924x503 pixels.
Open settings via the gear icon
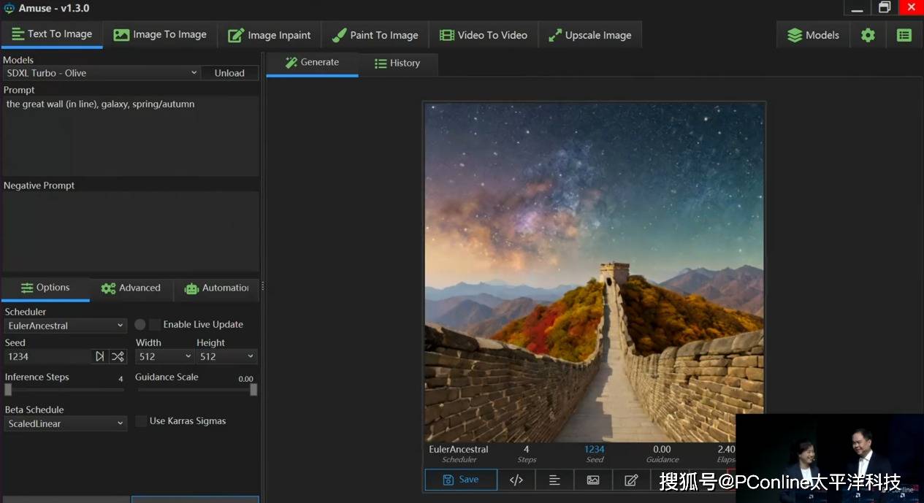(868, 35)
